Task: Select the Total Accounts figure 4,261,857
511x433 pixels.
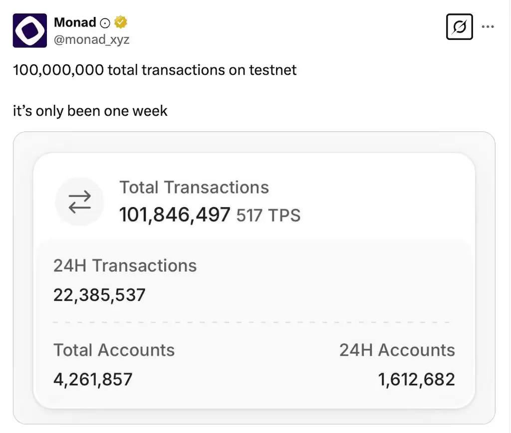Action: pos(93,380)
